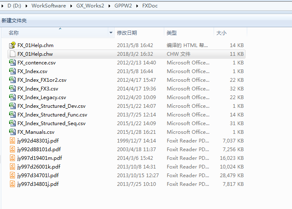Image resolution: width=292 pixels, height=209 pixels.
Task: Click the FX_Index_FX3.csv file icon
Action: pos(12,89)
